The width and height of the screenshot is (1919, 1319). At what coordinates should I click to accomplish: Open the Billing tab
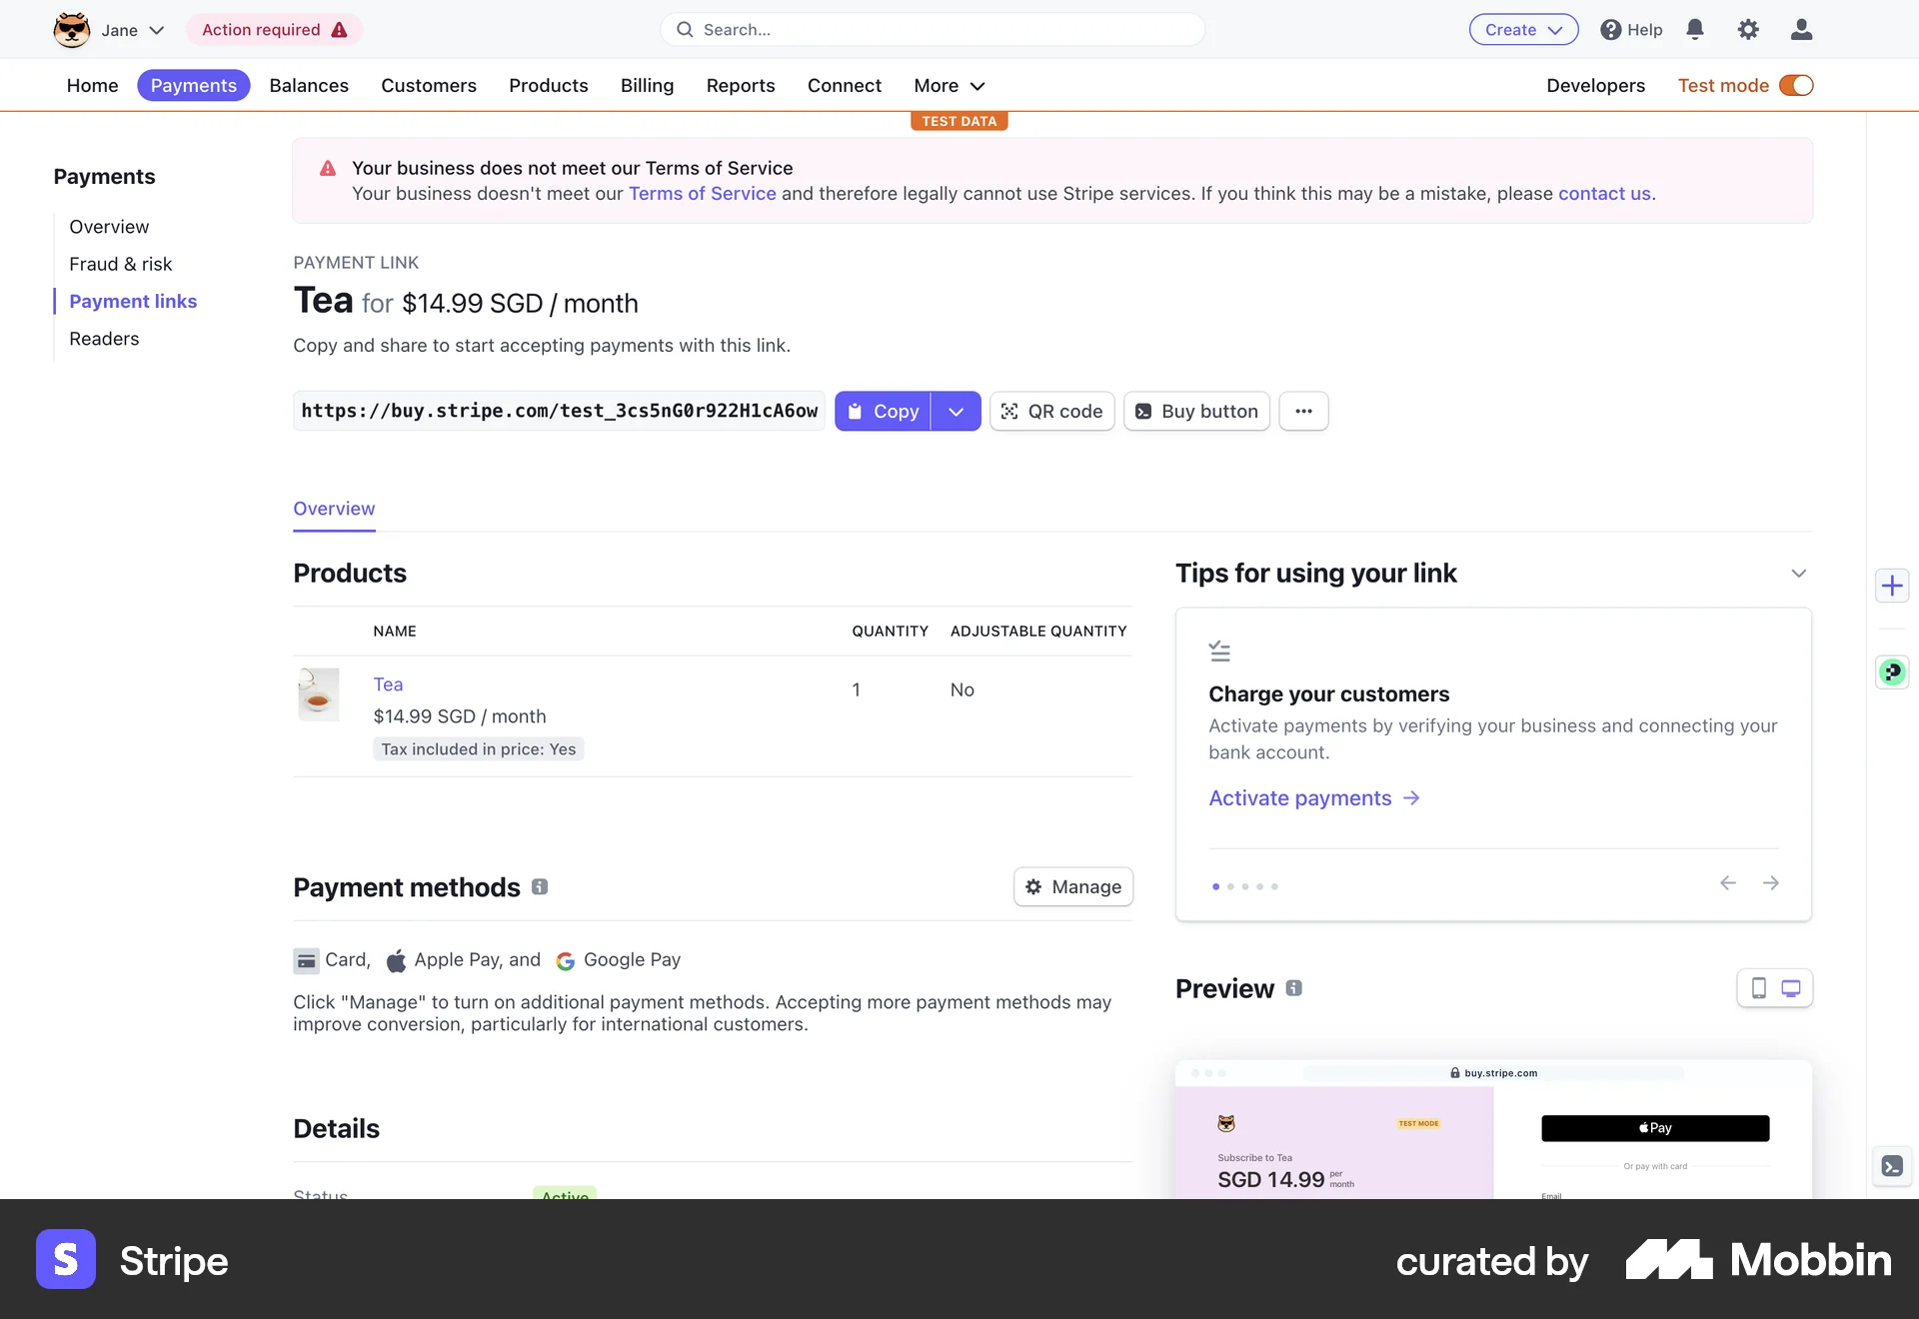(647, 86)
